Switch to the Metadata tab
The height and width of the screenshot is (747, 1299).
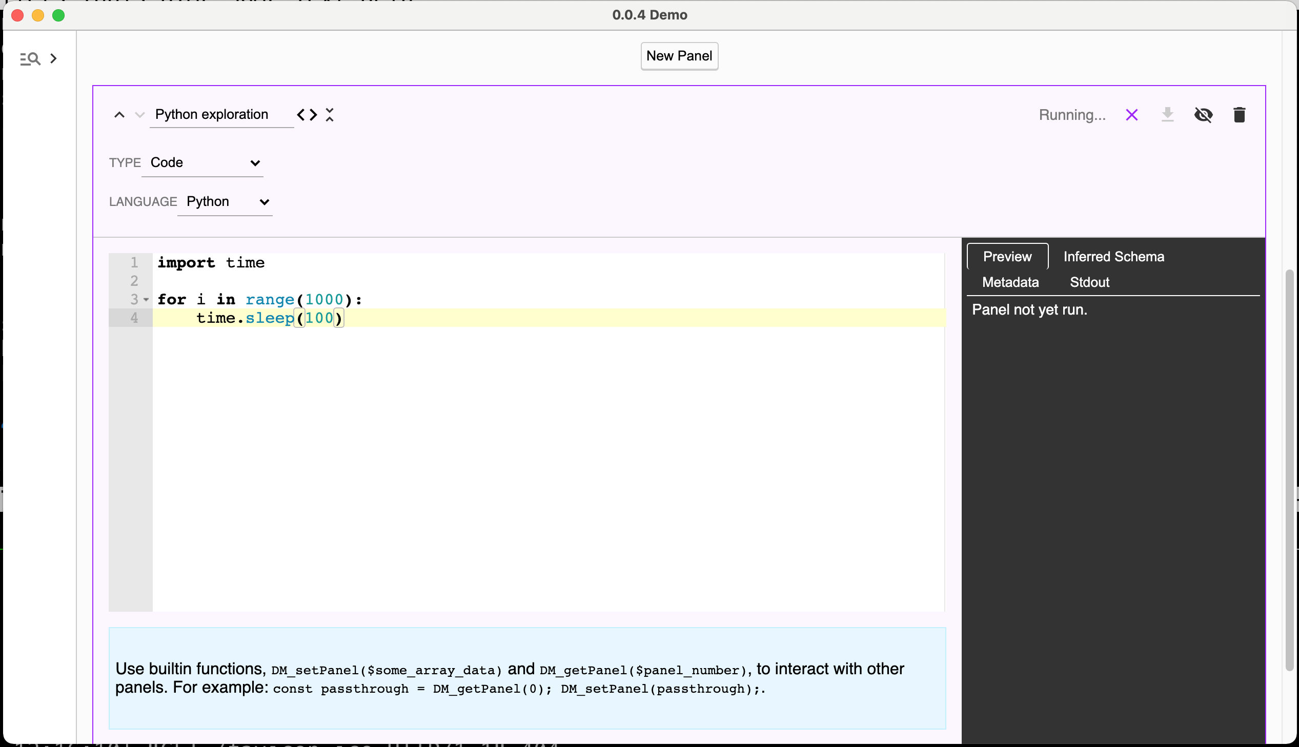point(1010,282)
